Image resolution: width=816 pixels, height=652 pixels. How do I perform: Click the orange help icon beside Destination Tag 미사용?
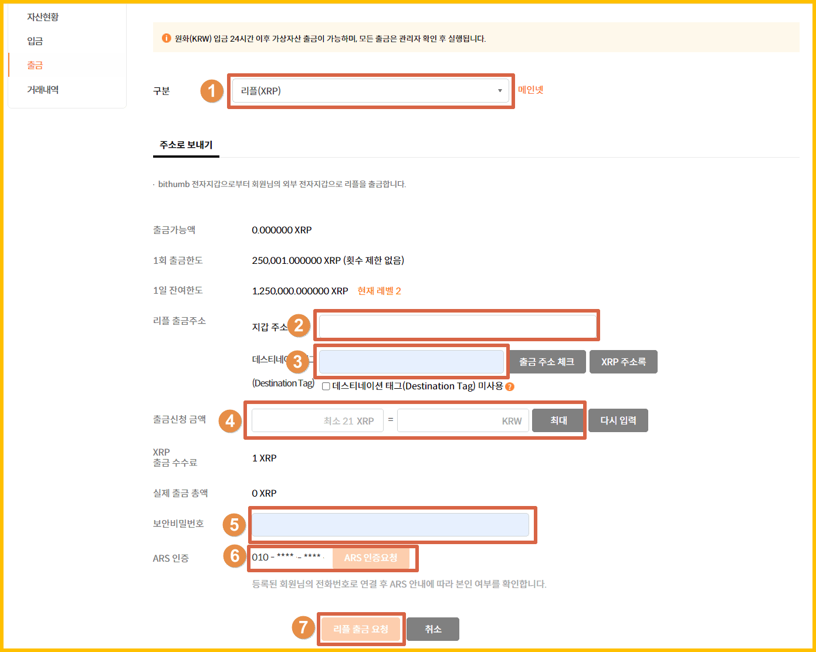pyautogui.click(x=510, y=386)
